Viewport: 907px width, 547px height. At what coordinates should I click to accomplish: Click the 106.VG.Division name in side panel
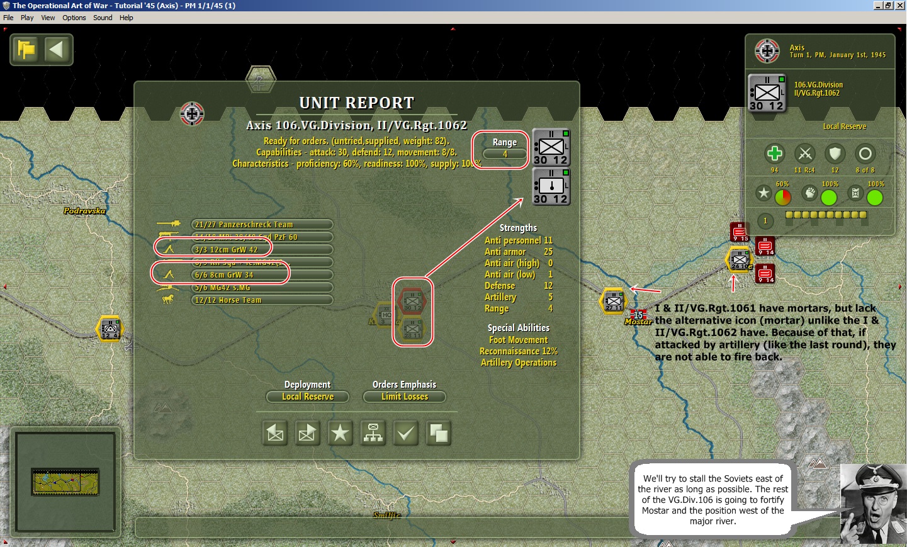tap(818, 85)
